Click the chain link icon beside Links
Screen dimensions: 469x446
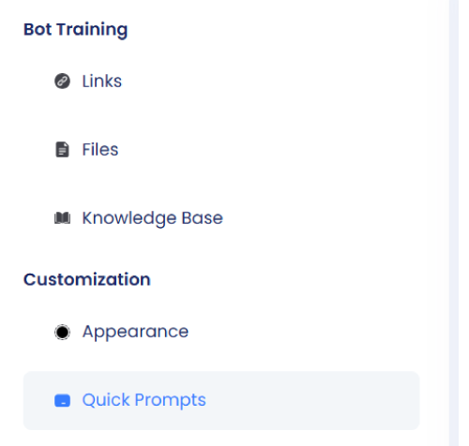click(x=62, y=82)
